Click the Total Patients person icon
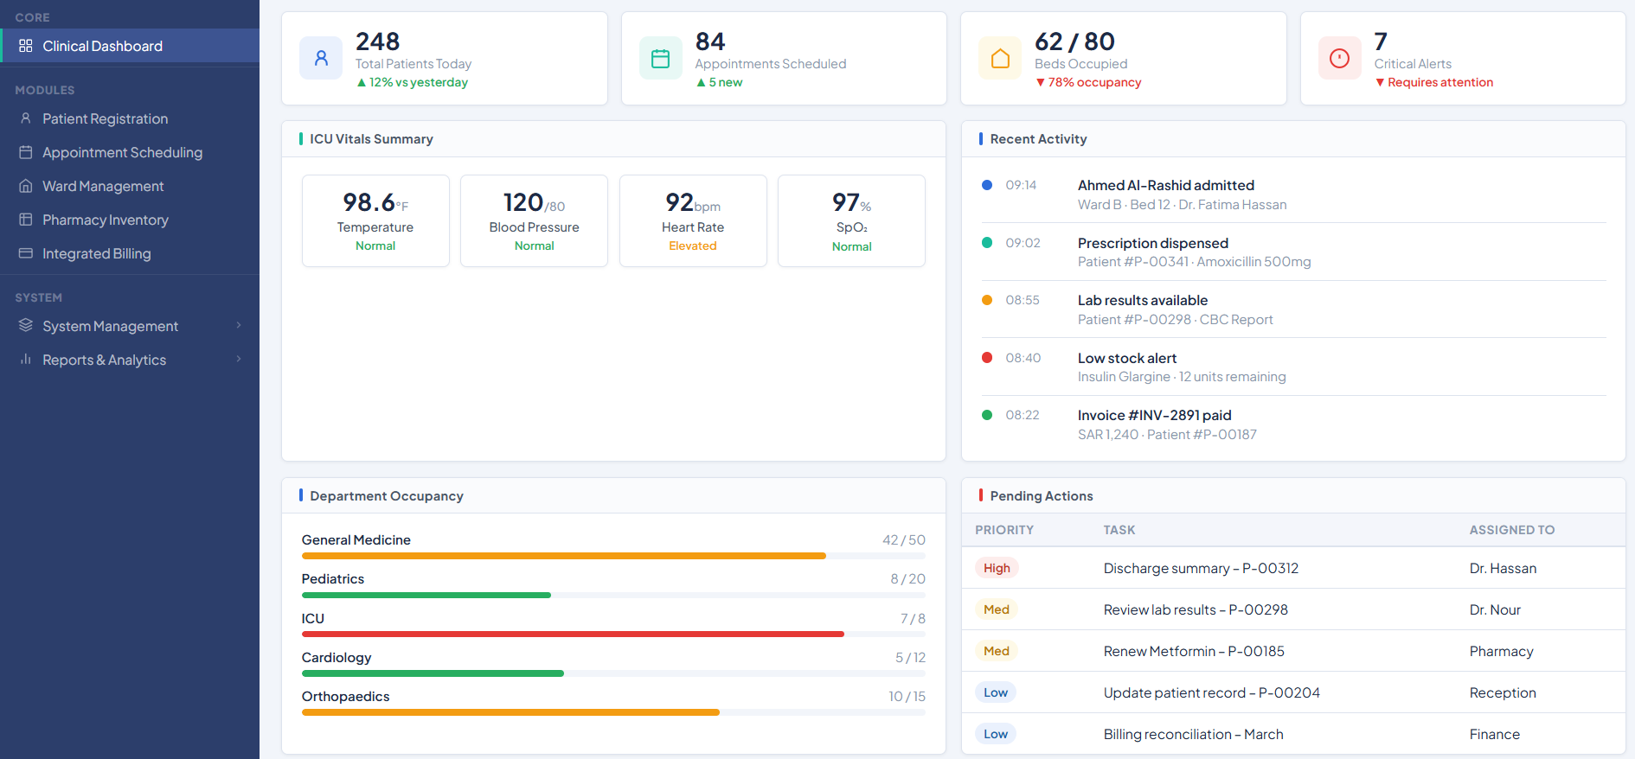This screenshot has height=759, width=1635. click(x=321, y=59)
